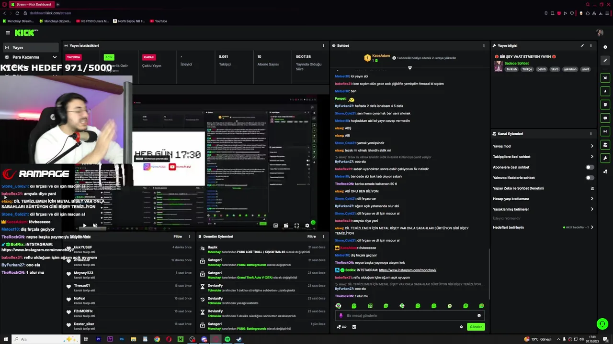Expand Hesap yaşı kısıtlaması options
The width and height of the screenshot is (613, 344).
592,199
